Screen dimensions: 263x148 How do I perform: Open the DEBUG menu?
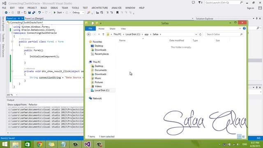(54, 8)
